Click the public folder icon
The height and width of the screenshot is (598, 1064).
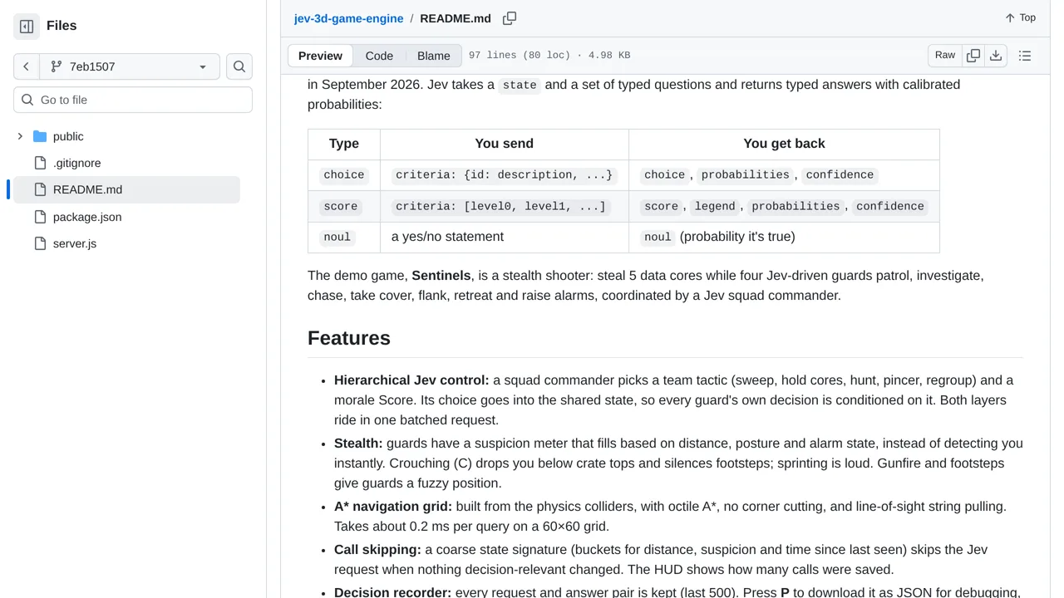[40, 136]
